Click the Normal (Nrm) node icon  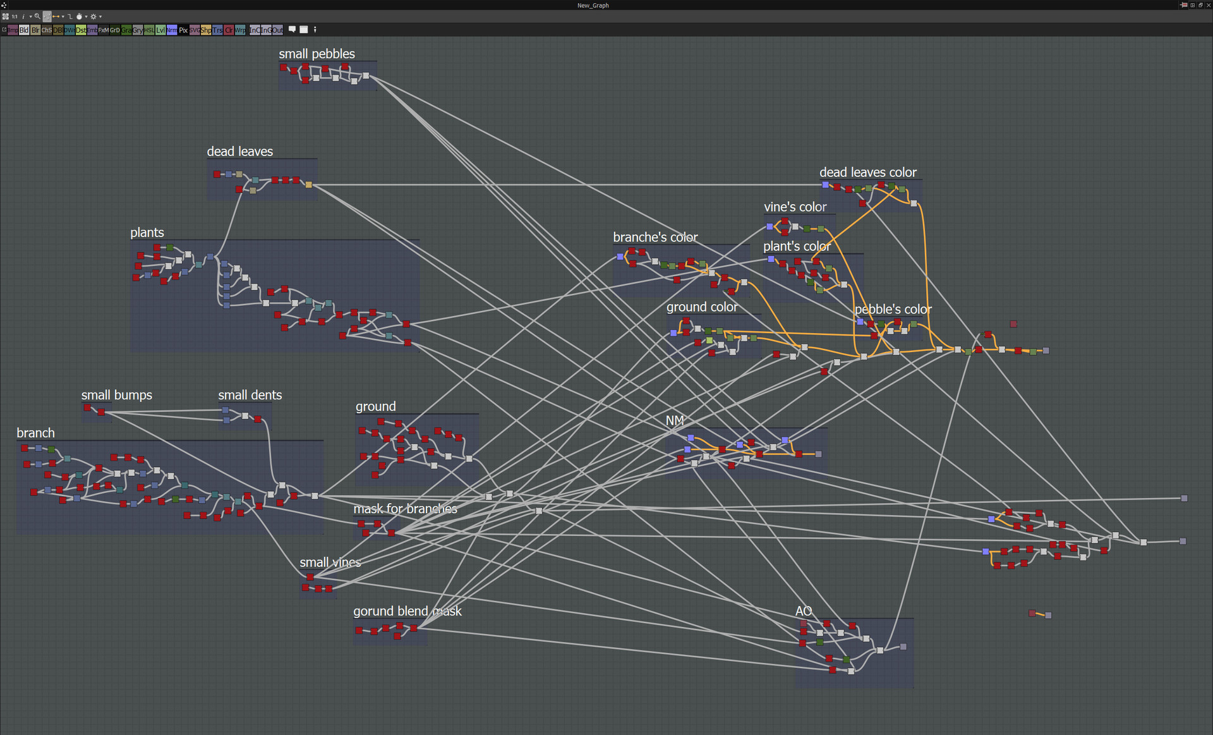[172, 30]
